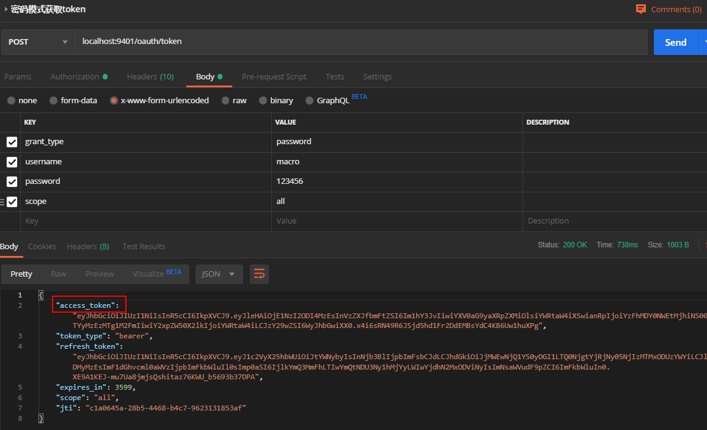Open the JSON format dropdown
This screenshot has height=430, width=707.
coord(219,274)
